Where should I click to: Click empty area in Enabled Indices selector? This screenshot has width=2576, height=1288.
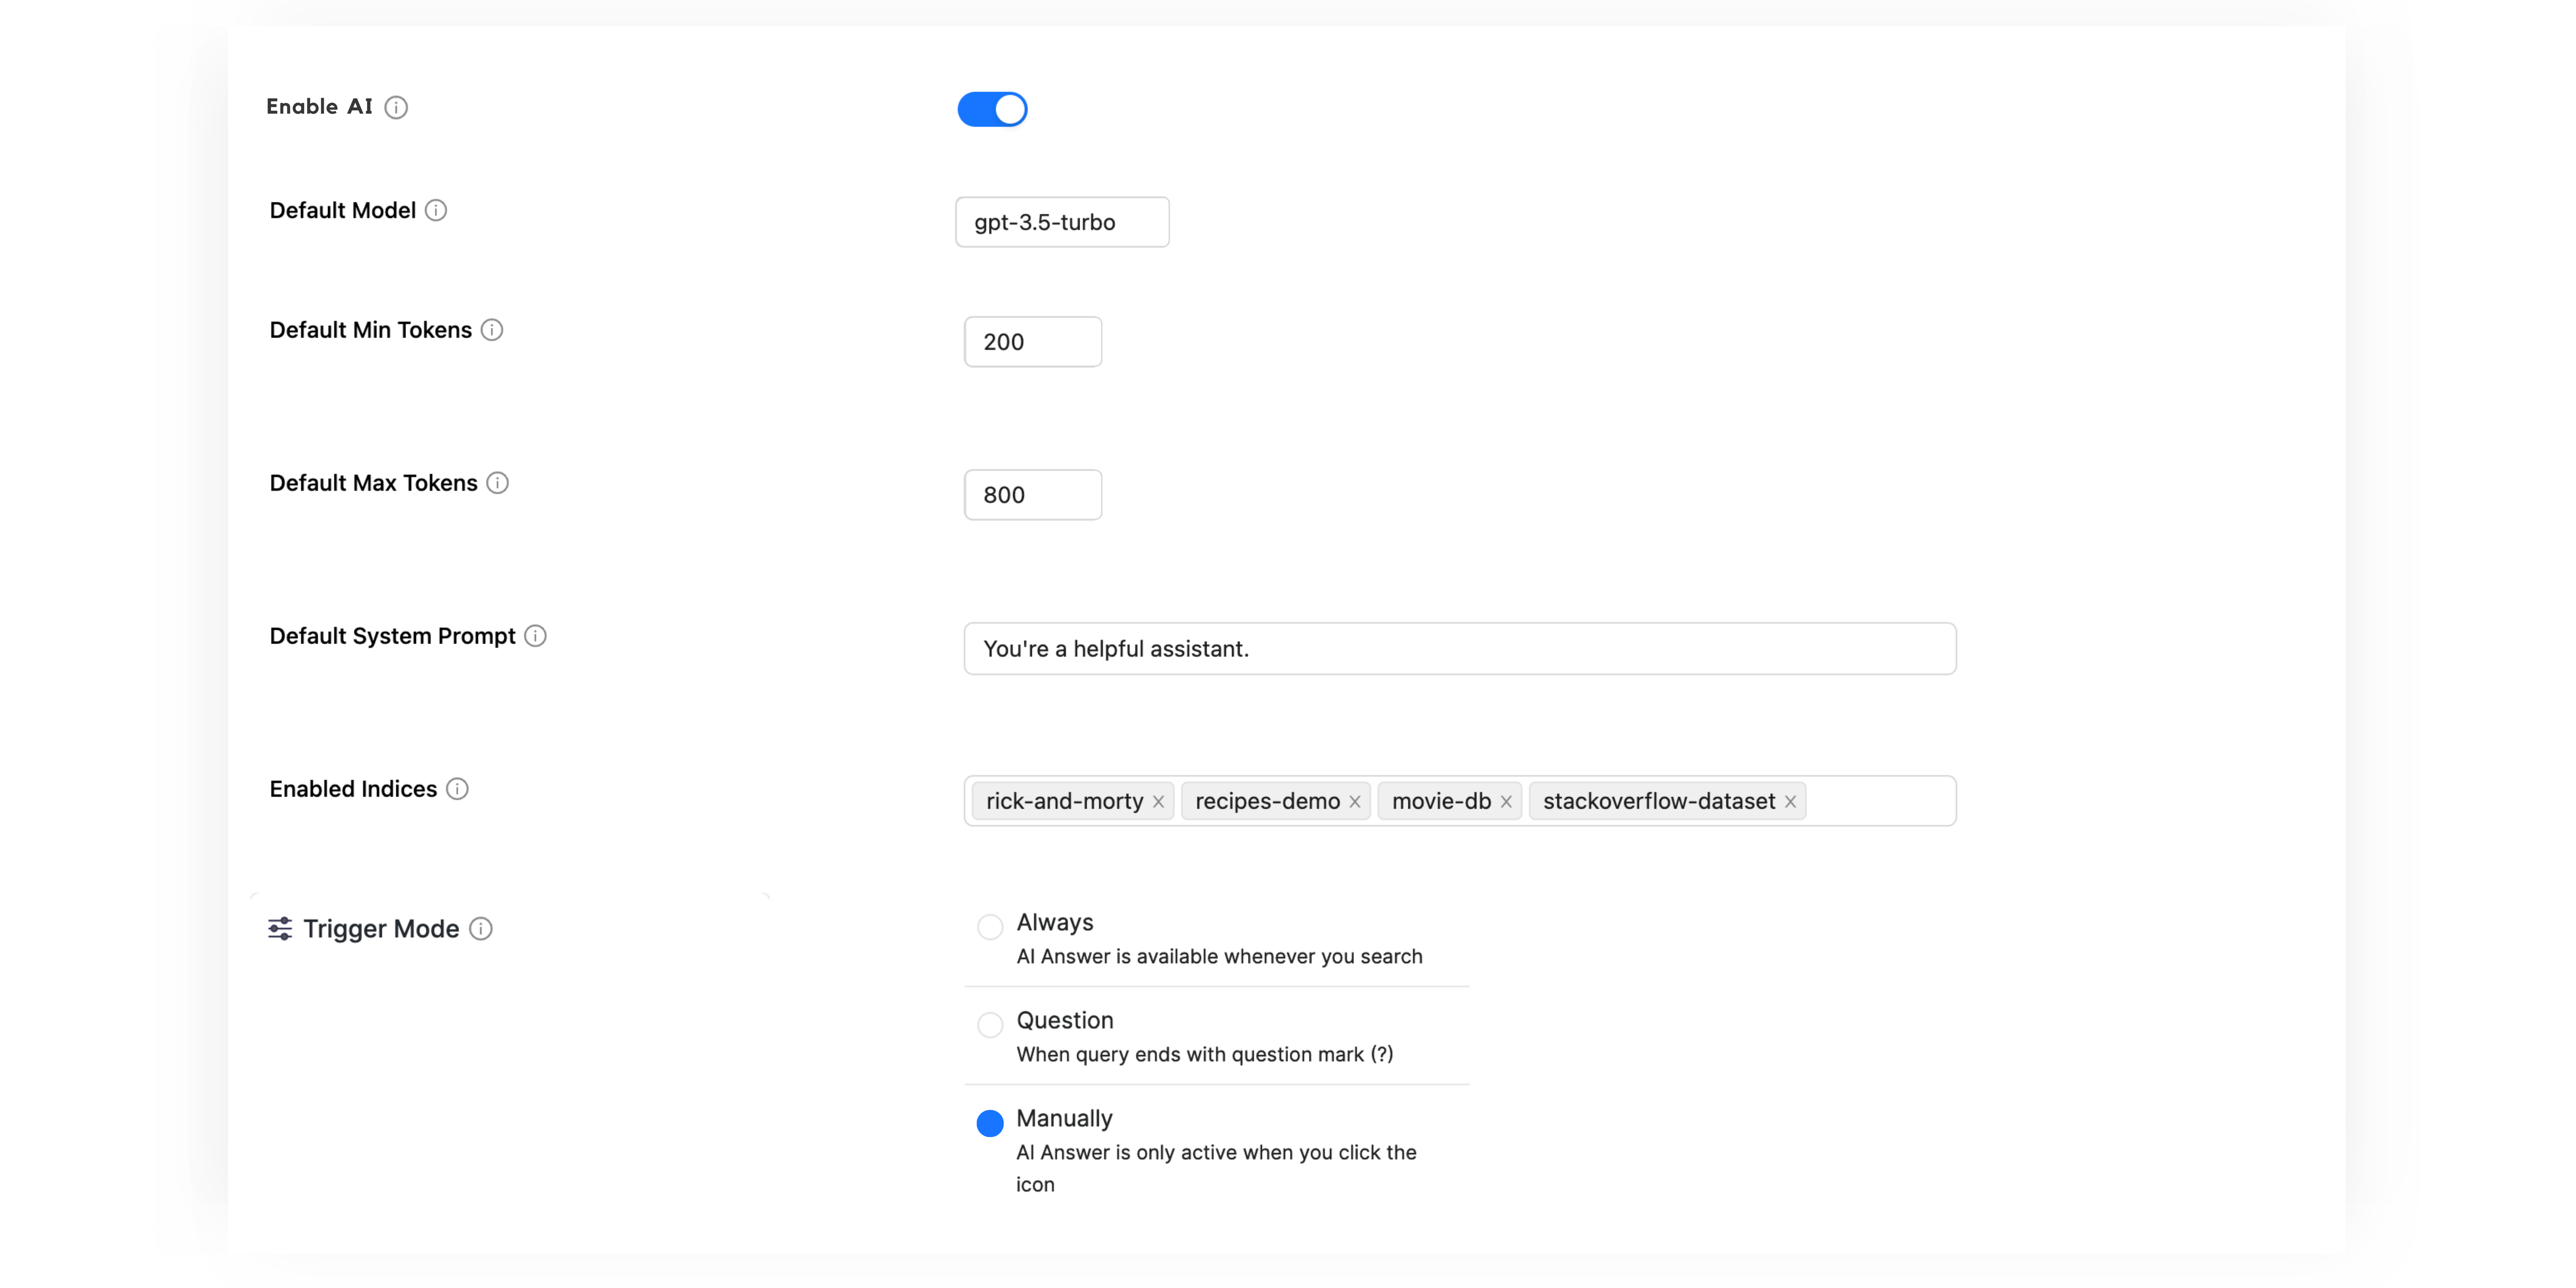tap(1880, 801)
